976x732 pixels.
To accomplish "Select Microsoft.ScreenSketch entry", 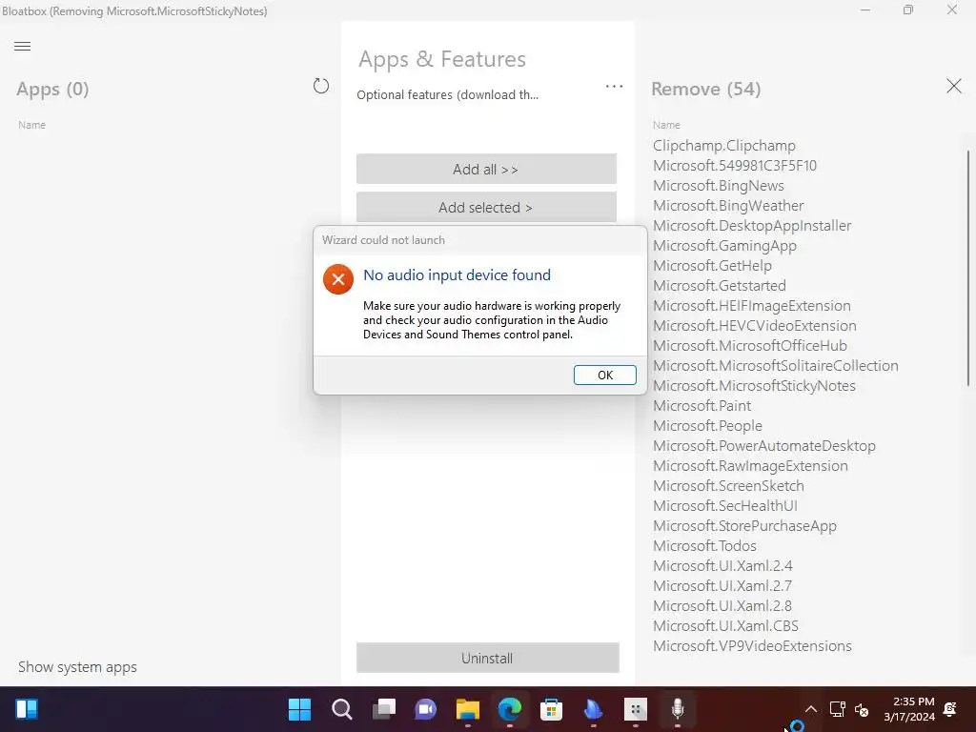I will pos(728,485).
